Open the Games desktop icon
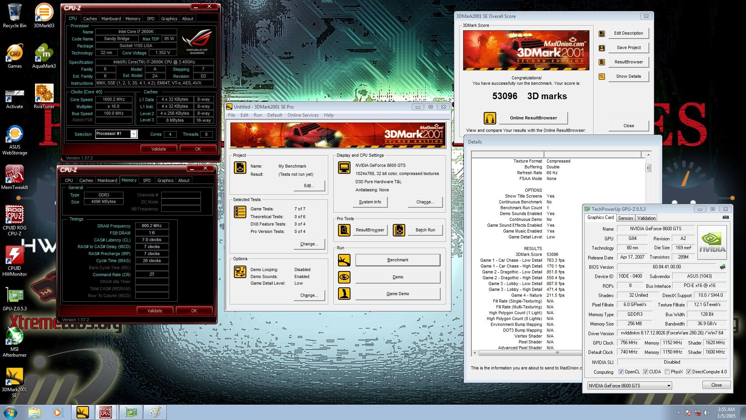746x420 pixels. pyautogui.click(x=14, y=56)
